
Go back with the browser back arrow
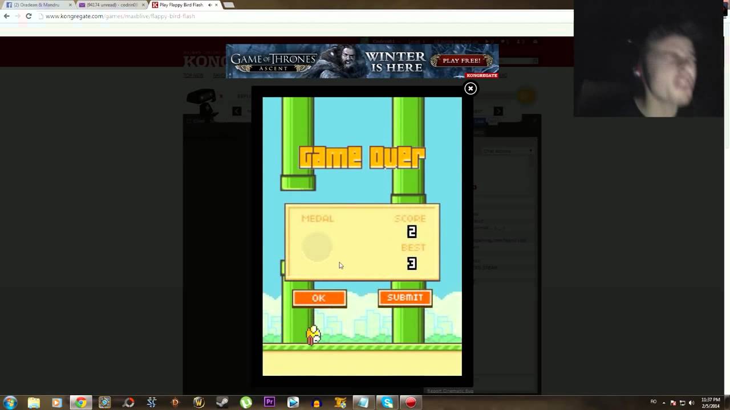[x=7, y=16]
